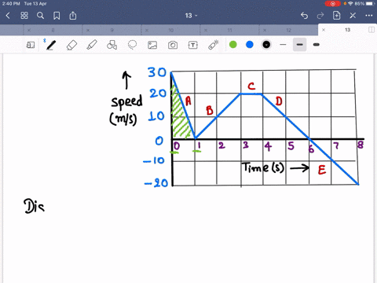Toggle the zoom window tool

pos(31,45)
